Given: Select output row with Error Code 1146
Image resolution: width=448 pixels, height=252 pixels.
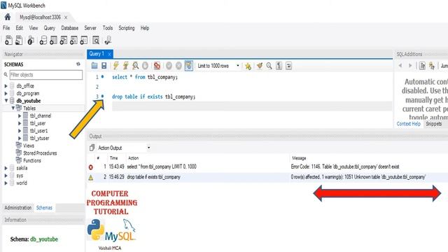Looking at the screenshot, I should coord(267,167).
